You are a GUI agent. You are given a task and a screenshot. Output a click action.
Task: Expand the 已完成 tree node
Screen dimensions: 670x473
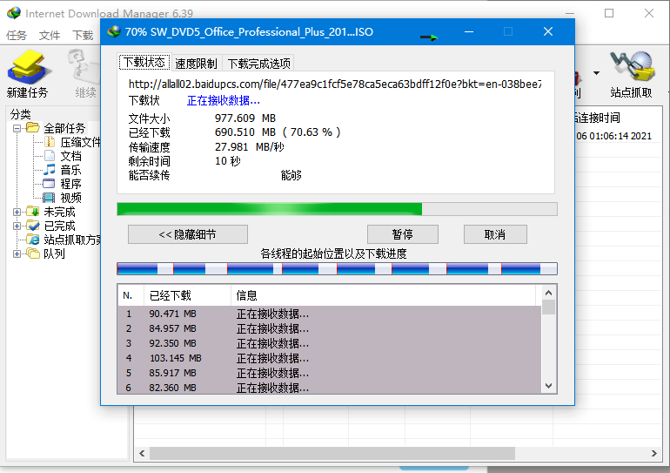pos(17,226)
